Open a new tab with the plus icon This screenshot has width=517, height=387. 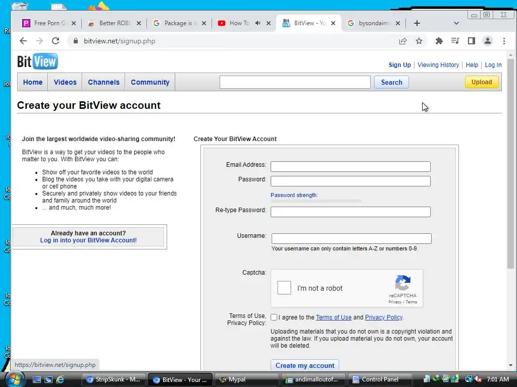point(417,23)
